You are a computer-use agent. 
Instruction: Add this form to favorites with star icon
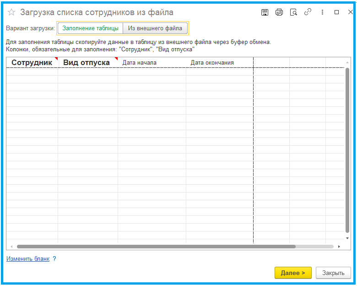pyautogui.click(x=11, y=12)
